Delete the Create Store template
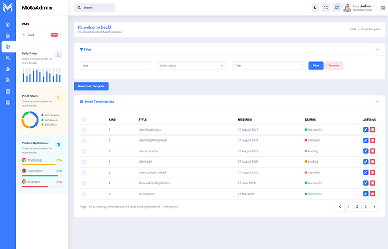388x249 pixels. point(372,194)
